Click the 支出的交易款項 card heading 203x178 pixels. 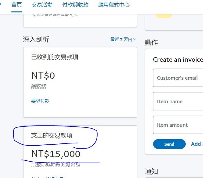coord(52,136)
